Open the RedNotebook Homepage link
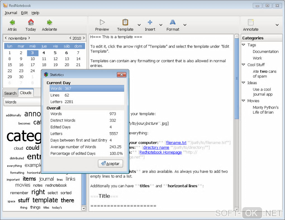The image size is (285, 220). [160, 152]
